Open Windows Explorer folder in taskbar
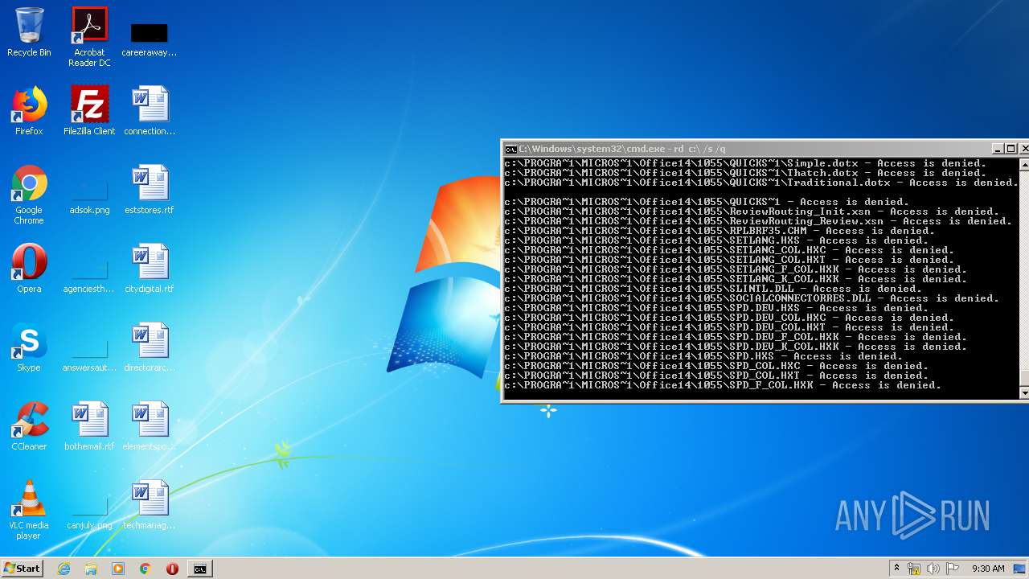This screenshot has width=1029, height=579. tap(91, 569)
